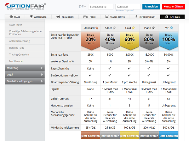Click the Platin Binäroptionen eBook checkmark
The width and height of the screenshot is (189, 141).
tap(149, 75)
